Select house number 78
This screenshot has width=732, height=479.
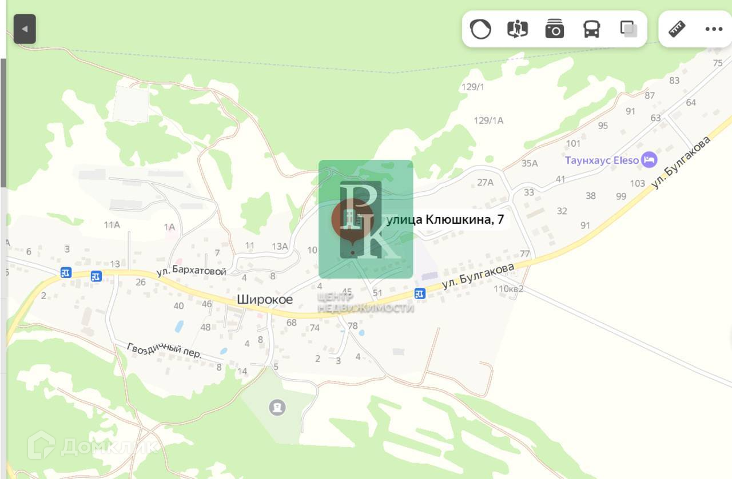[x=352, y=326]
